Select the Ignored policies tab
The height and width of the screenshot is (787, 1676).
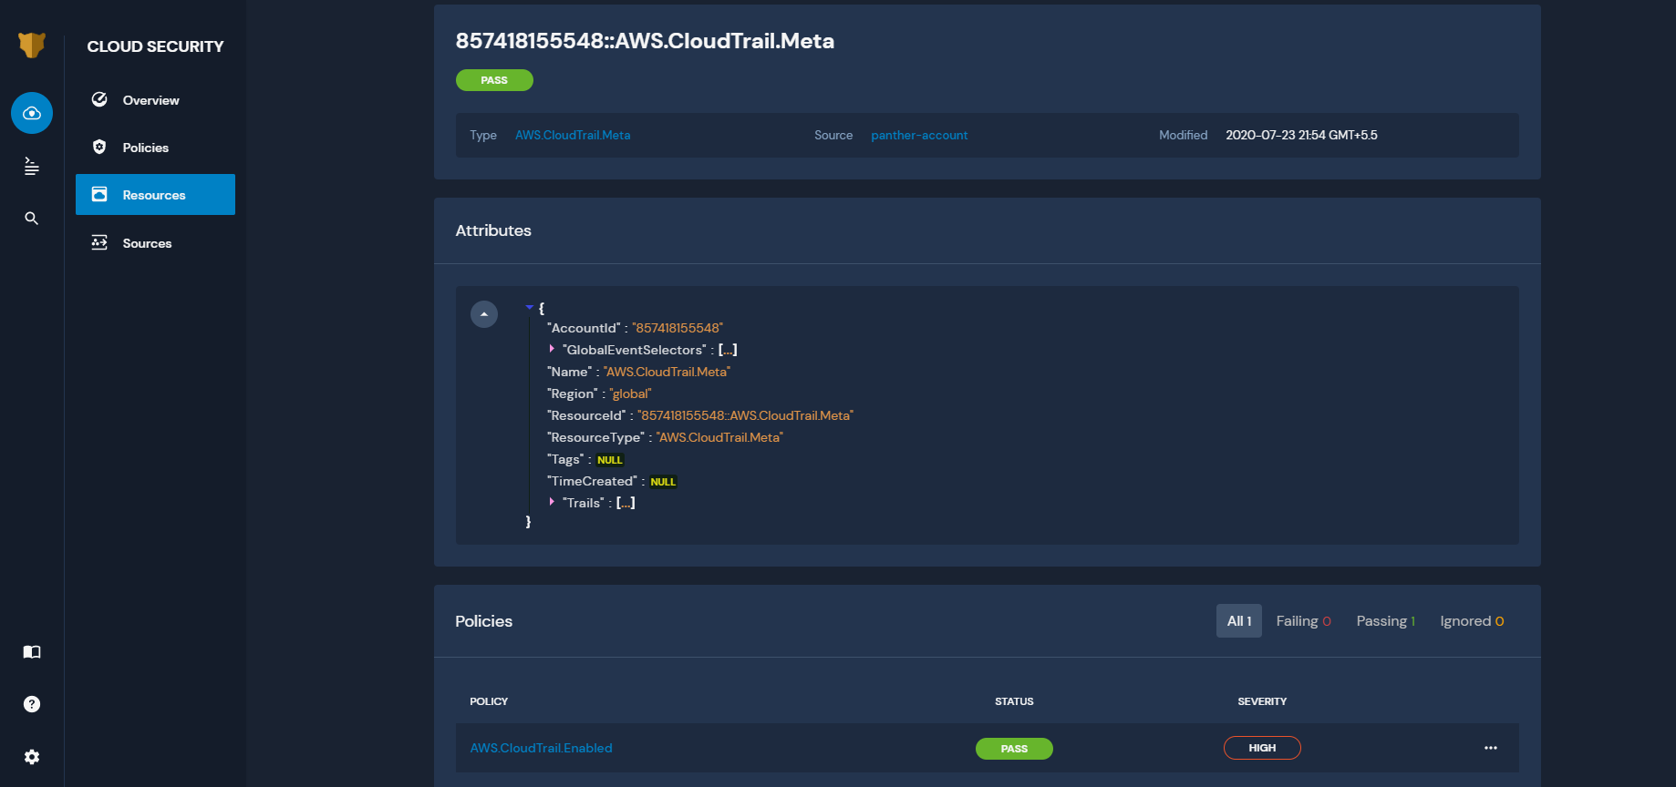pyautogui.click(x=1472, y=621)
